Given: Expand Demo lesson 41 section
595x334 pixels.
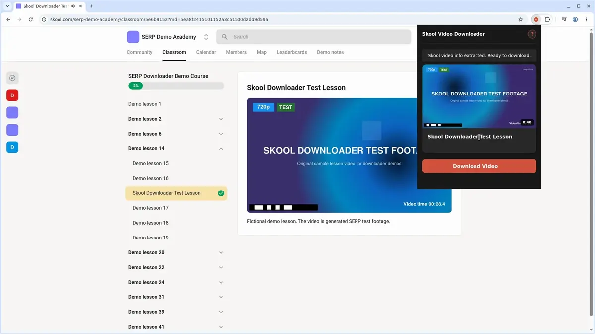Looking at the screenshot, I should pos(221,327).
